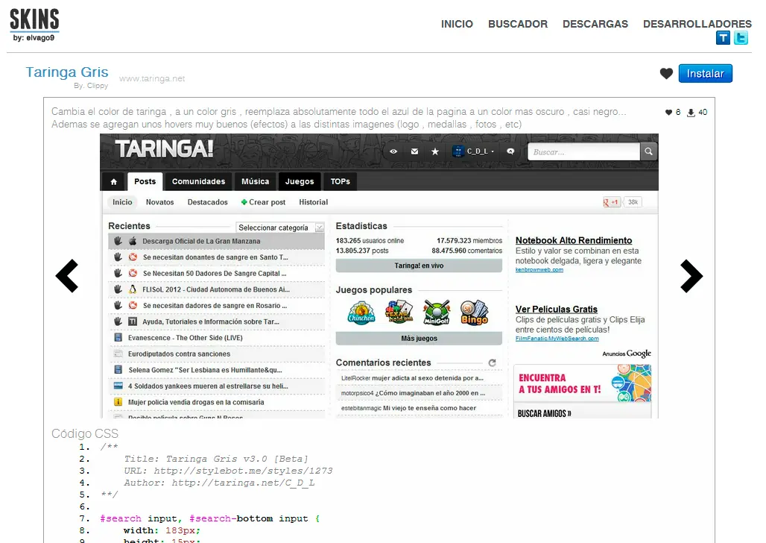Show next screenshot with right arrow
The image size is (766, 543).
(691, 276)
